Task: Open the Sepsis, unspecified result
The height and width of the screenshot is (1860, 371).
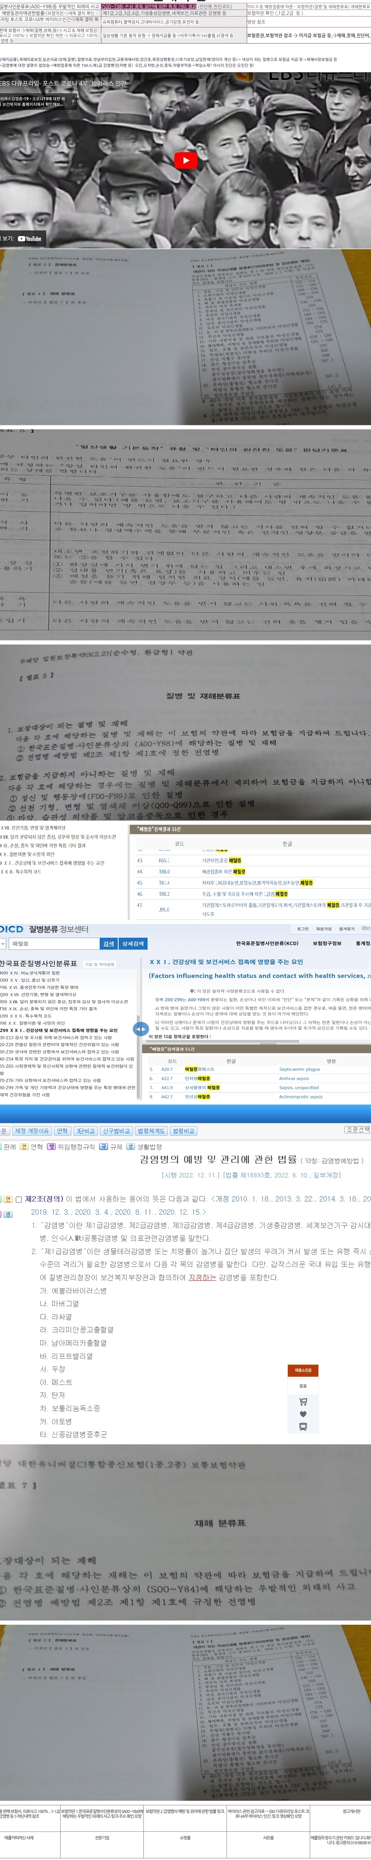Action: click(x=299, y=1087)
